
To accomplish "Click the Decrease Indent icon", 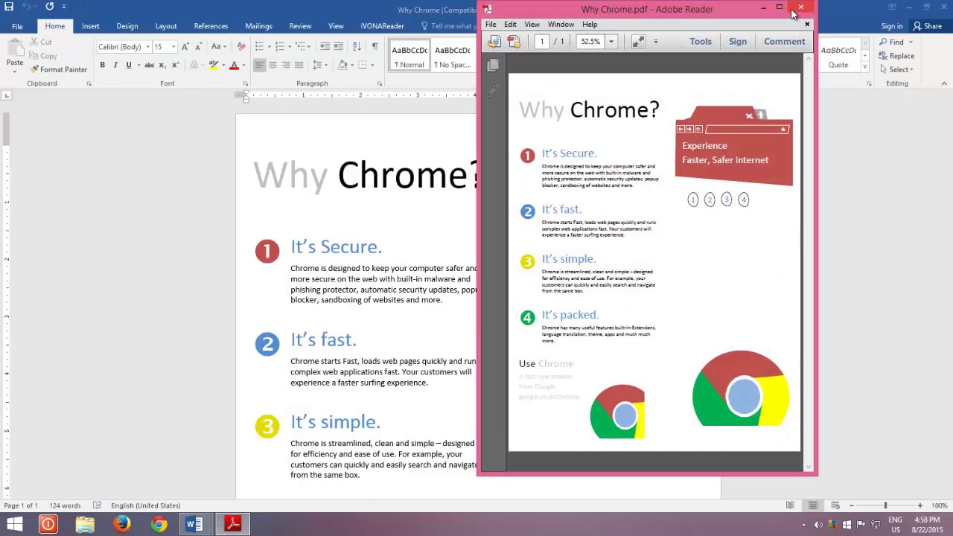I will tap(325, 47).
